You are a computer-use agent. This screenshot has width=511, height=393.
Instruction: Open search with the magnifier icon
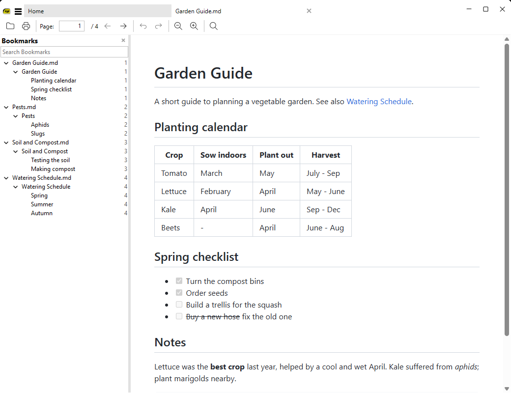coord(213,26)
